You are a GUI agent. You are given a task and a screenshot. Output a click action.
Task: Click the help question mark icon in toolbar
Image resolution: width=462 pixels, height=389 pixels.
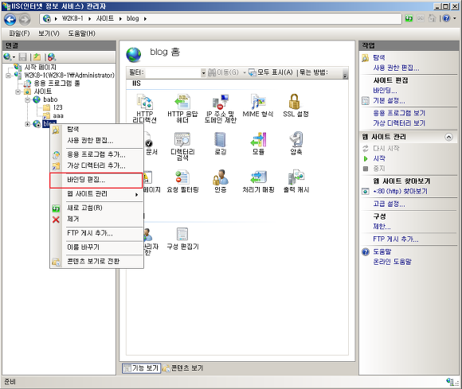[446, 18]
